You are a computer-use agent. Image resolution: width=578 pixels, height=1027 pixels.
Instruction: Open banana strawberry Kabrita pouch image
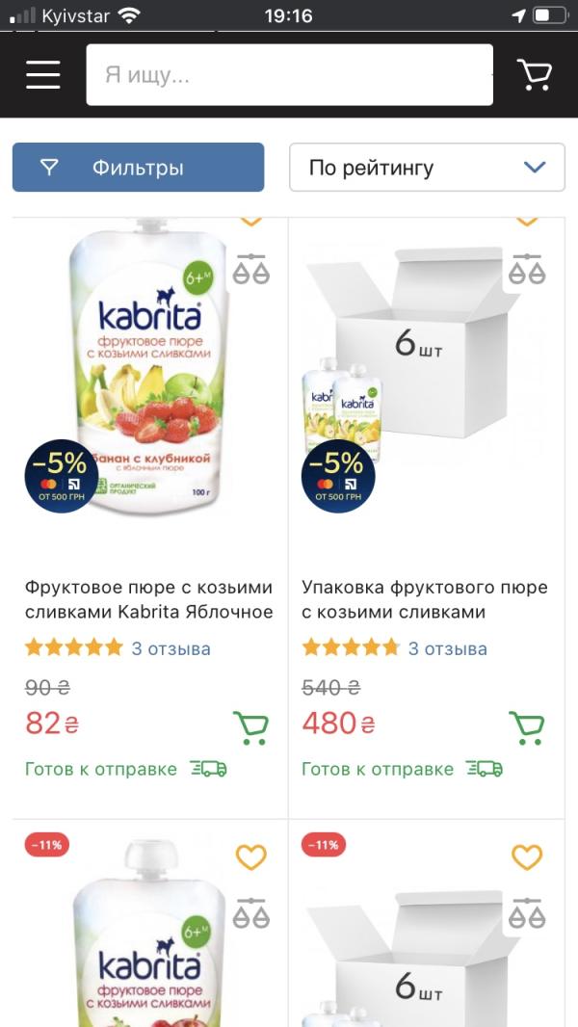click(148, 367)
